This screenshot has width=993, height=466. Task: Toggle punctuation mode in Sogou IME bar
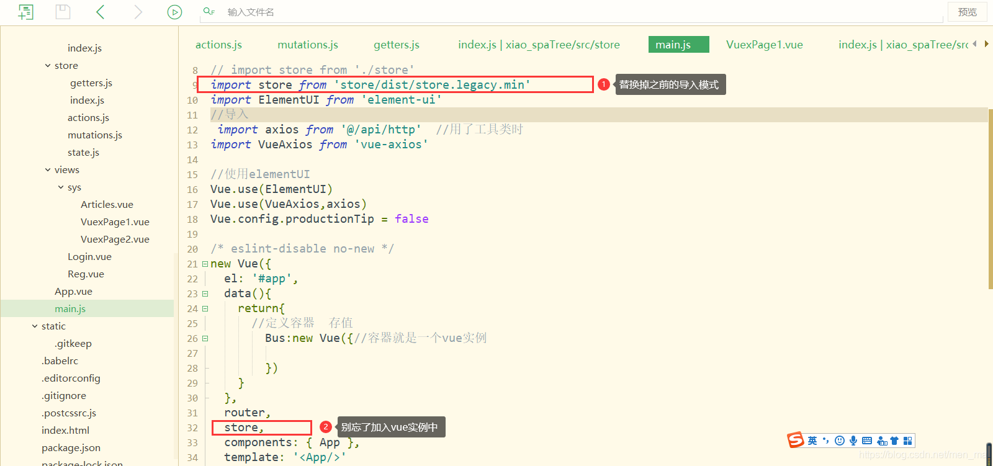pyautogui.click(x=825, y=441)
